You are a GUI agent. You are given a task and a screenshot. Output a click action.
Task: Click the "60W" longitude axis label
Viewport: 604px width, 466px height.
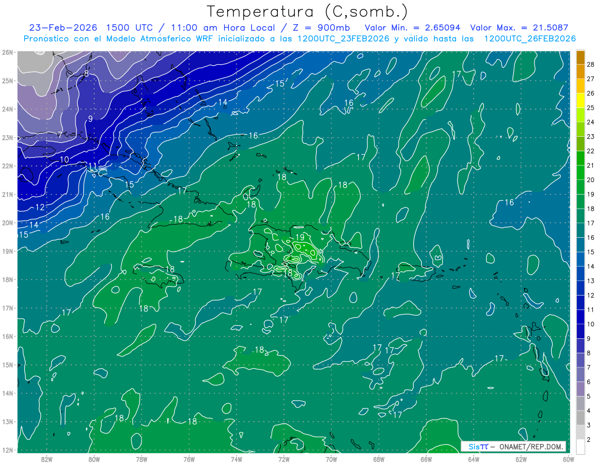coord(568,459)
